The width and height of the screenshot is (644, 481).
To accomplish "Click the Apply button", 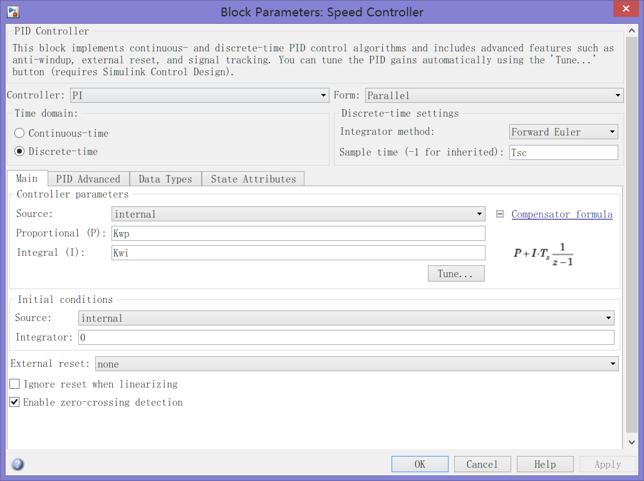I will 608,464.
